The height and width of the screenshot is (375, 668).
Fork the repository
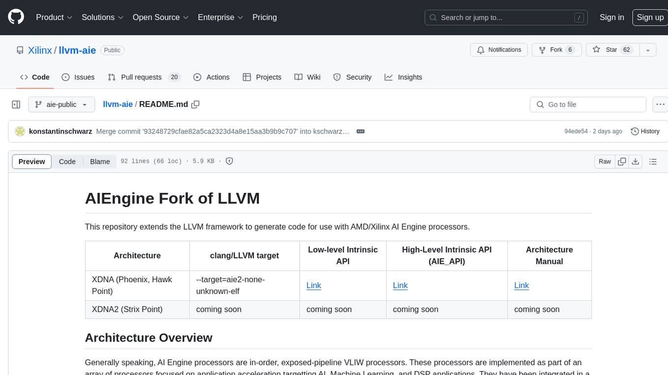(557, 50)
